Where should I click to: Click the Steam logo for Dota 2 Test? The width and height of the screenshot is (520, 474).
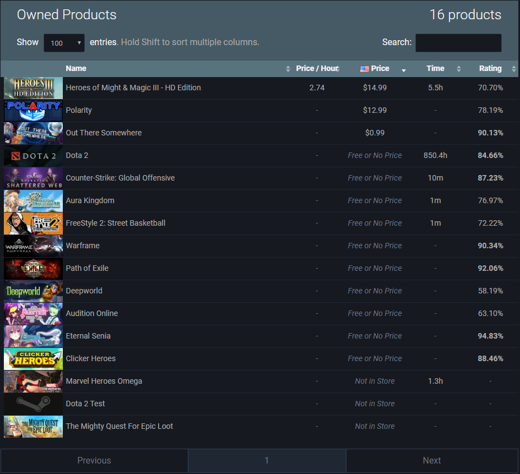(x=33, y=404)
